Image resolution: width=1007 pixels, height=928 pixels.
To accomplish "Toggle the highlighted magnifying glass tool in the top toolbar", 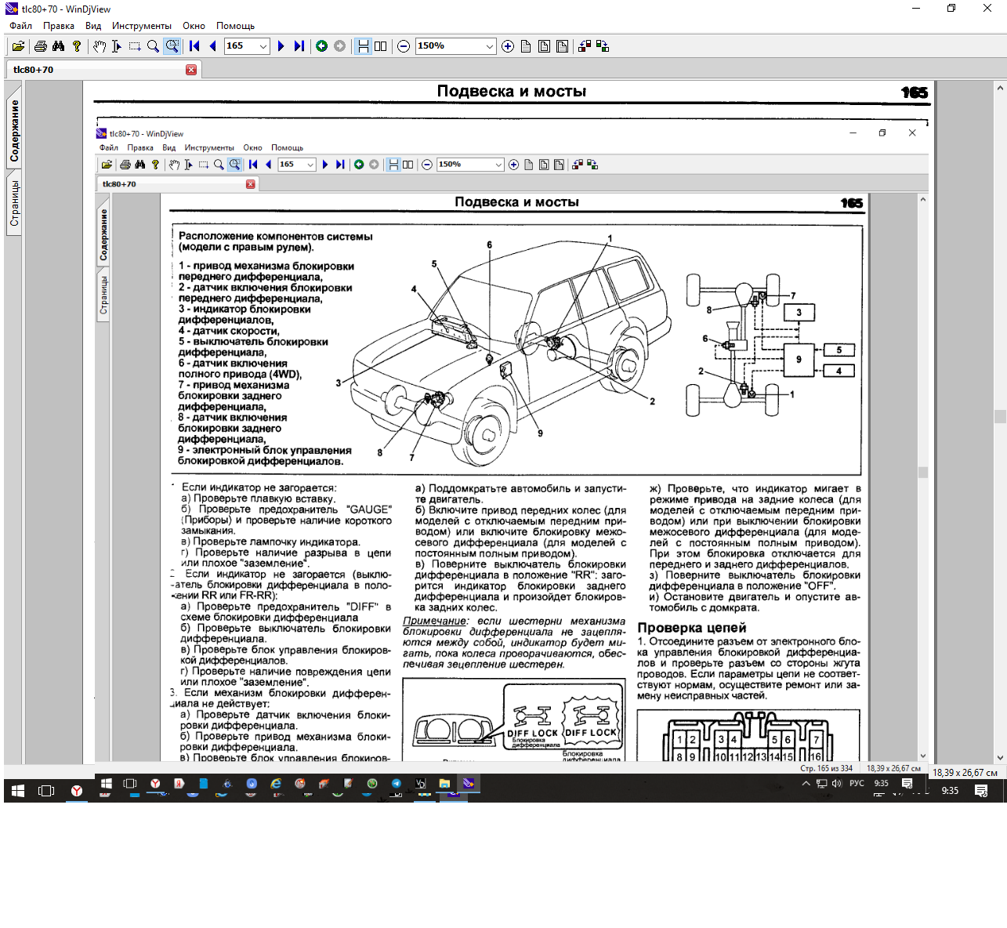I will pyautogui.click(x=172, y=46).
